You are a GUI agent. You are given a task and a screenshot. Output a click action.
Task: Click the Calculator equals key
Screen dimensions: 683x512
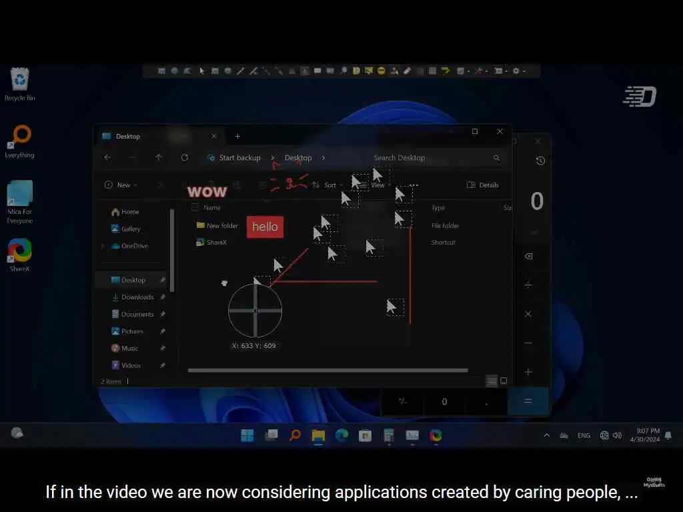pyautogui.click(x=528, y=401)
